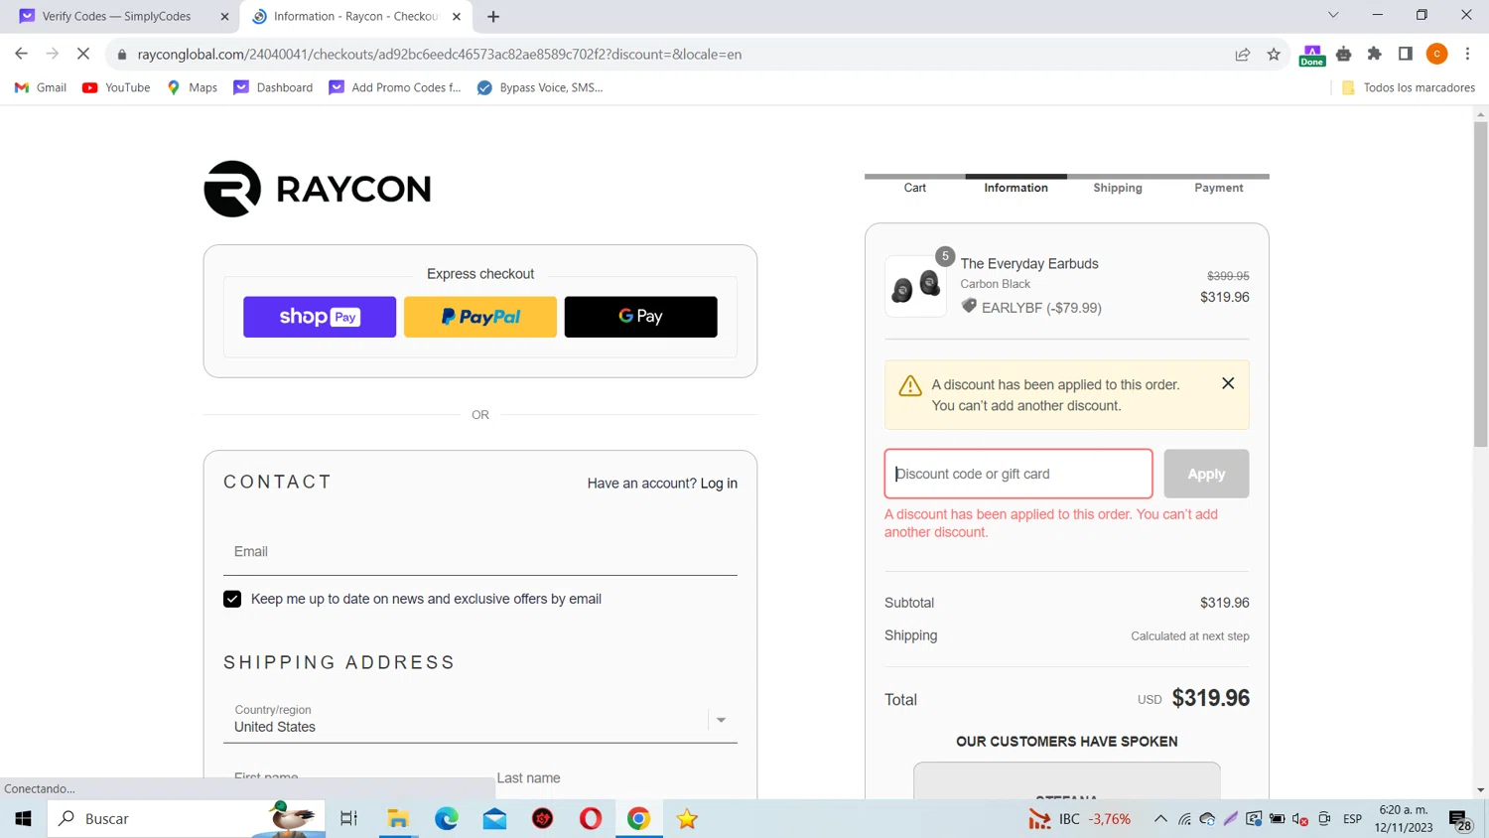
Task: Open the Opera browser from the taskbar
Action: click(591, 819)
